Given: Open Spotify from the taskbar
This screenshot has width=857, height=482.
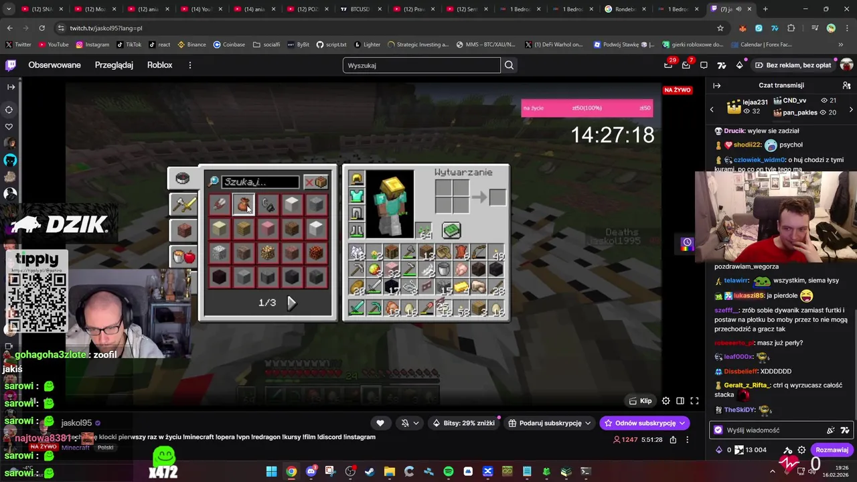Looking at the screenshot, I should [448, 471].
